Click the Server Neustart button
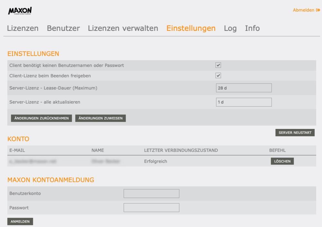 [x=295, y=133]
